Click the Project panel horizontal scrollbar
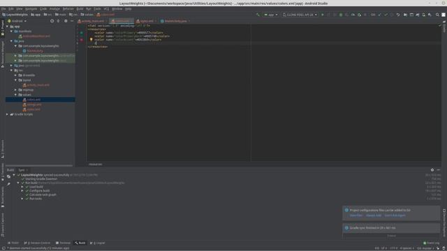 39,165
